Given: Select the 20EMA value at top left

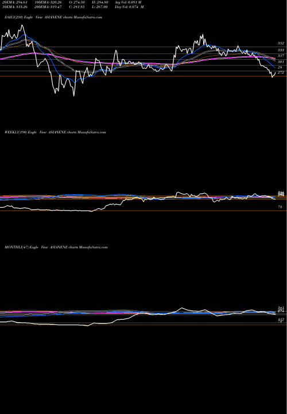Looking at the screenshot, I should [x=14, y=2].
